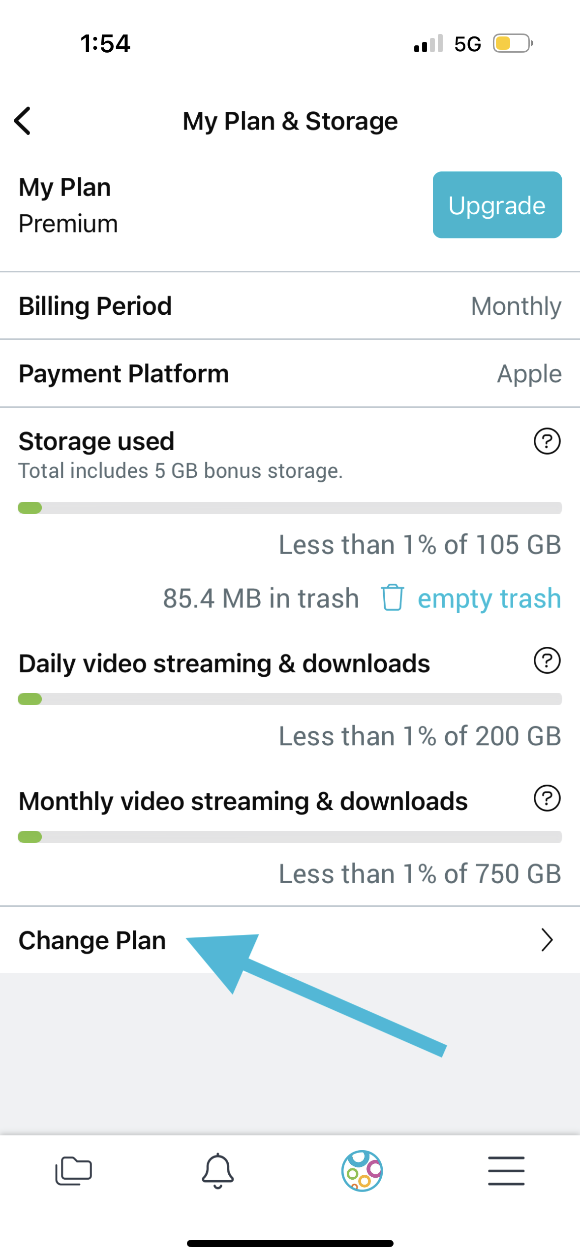Click the Daily streaming usage bar

(x=290, y=699)
